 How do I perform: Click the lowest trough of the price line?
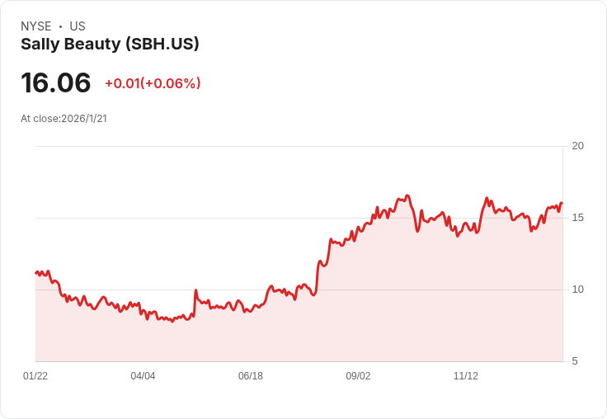172,321
